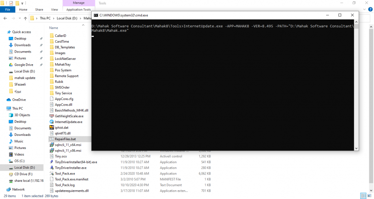Select the Remote Support folder
Screen dimensions: 374x199
(66, 76)
